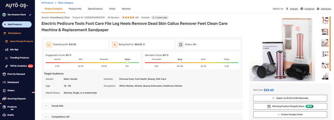The height and width of the screenshot is (120, 334).
Task: Click the All Products breadcrumb link
Action: pos(47,3)
